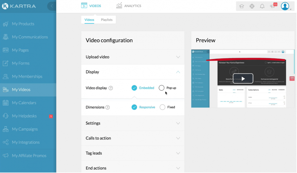Click the Analytics chart icon
297x173 pixels.
tap(119, 6)
